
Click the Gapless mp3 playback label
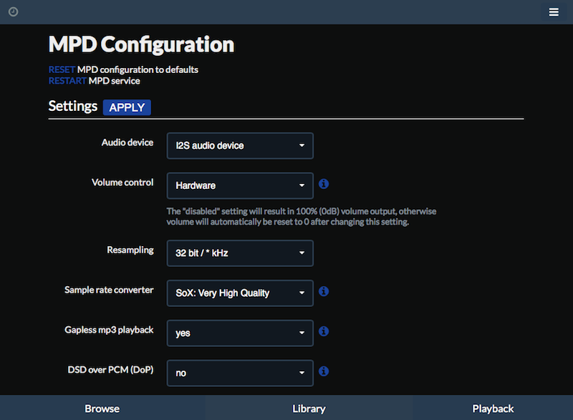[x=109, y=330]
